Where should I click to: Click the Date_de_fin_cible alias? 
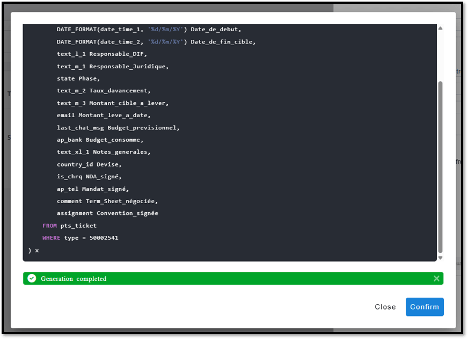223,42
